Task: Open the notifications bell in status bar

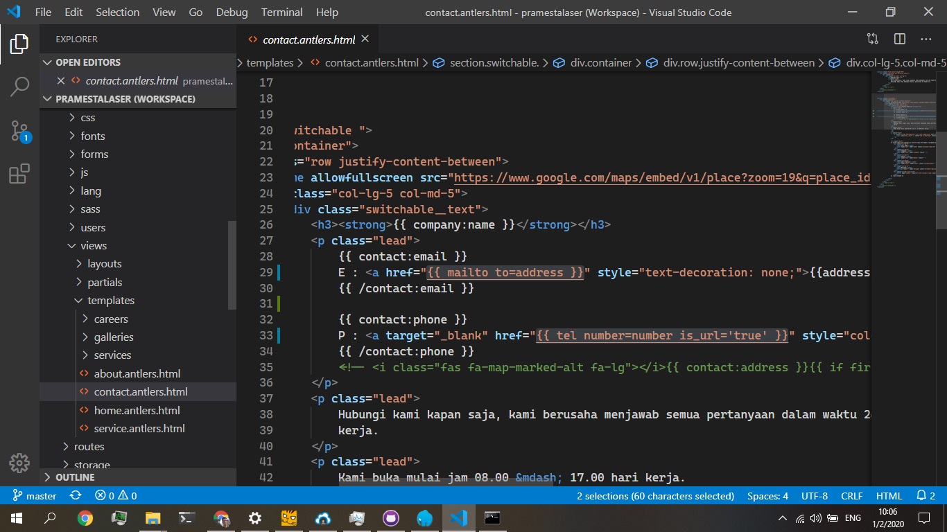Action: point(926,496)
